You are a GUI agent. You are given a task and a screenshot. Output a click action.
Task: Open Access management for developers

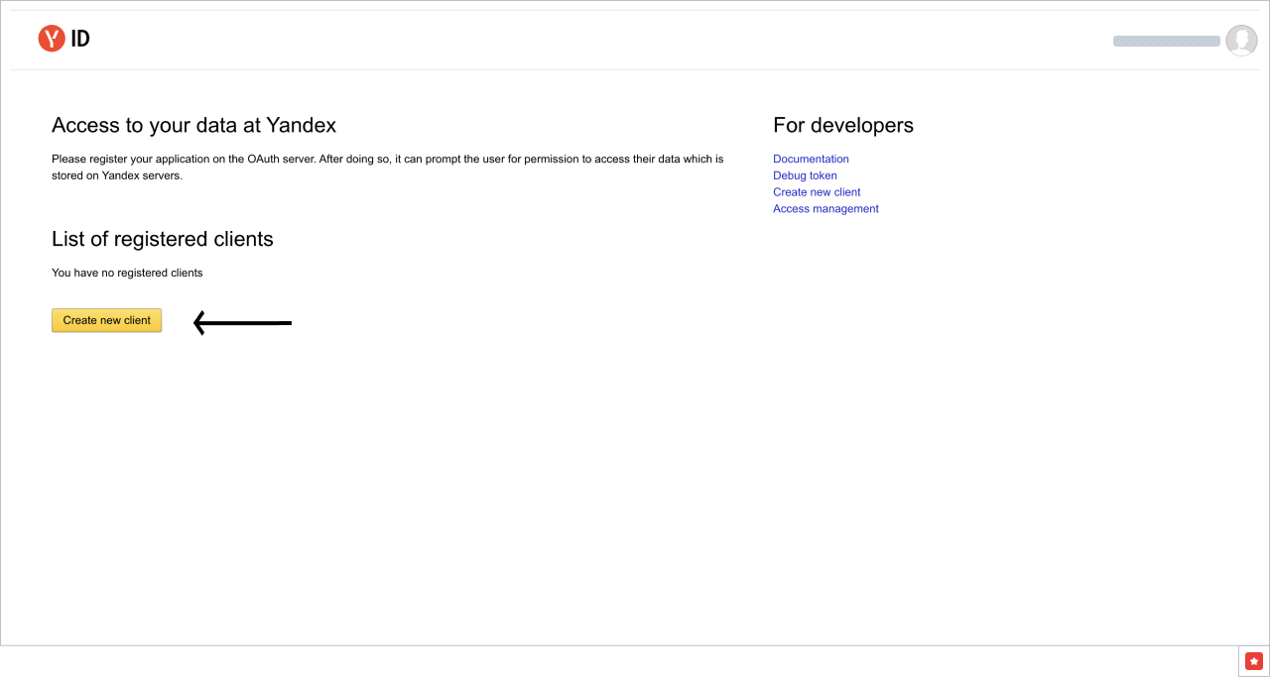[x=825, y=208]
